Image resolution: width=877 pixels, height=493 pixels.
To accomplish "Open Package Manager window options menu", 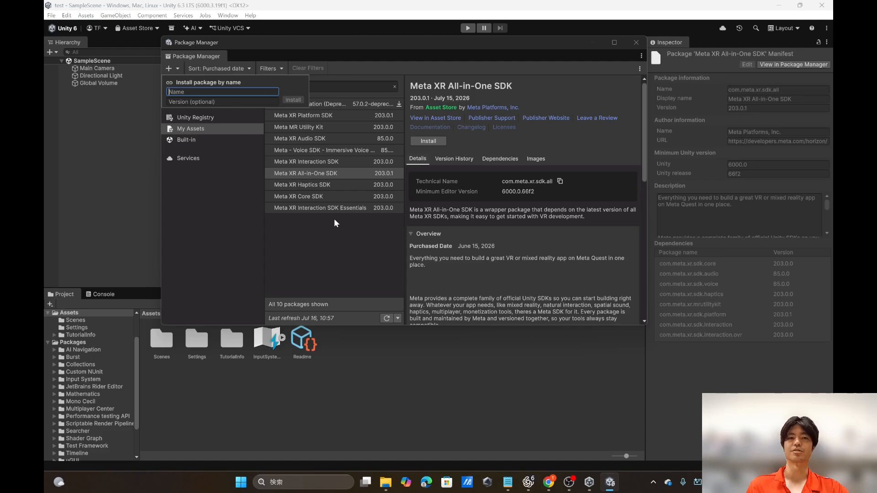I will click(641, 56).
